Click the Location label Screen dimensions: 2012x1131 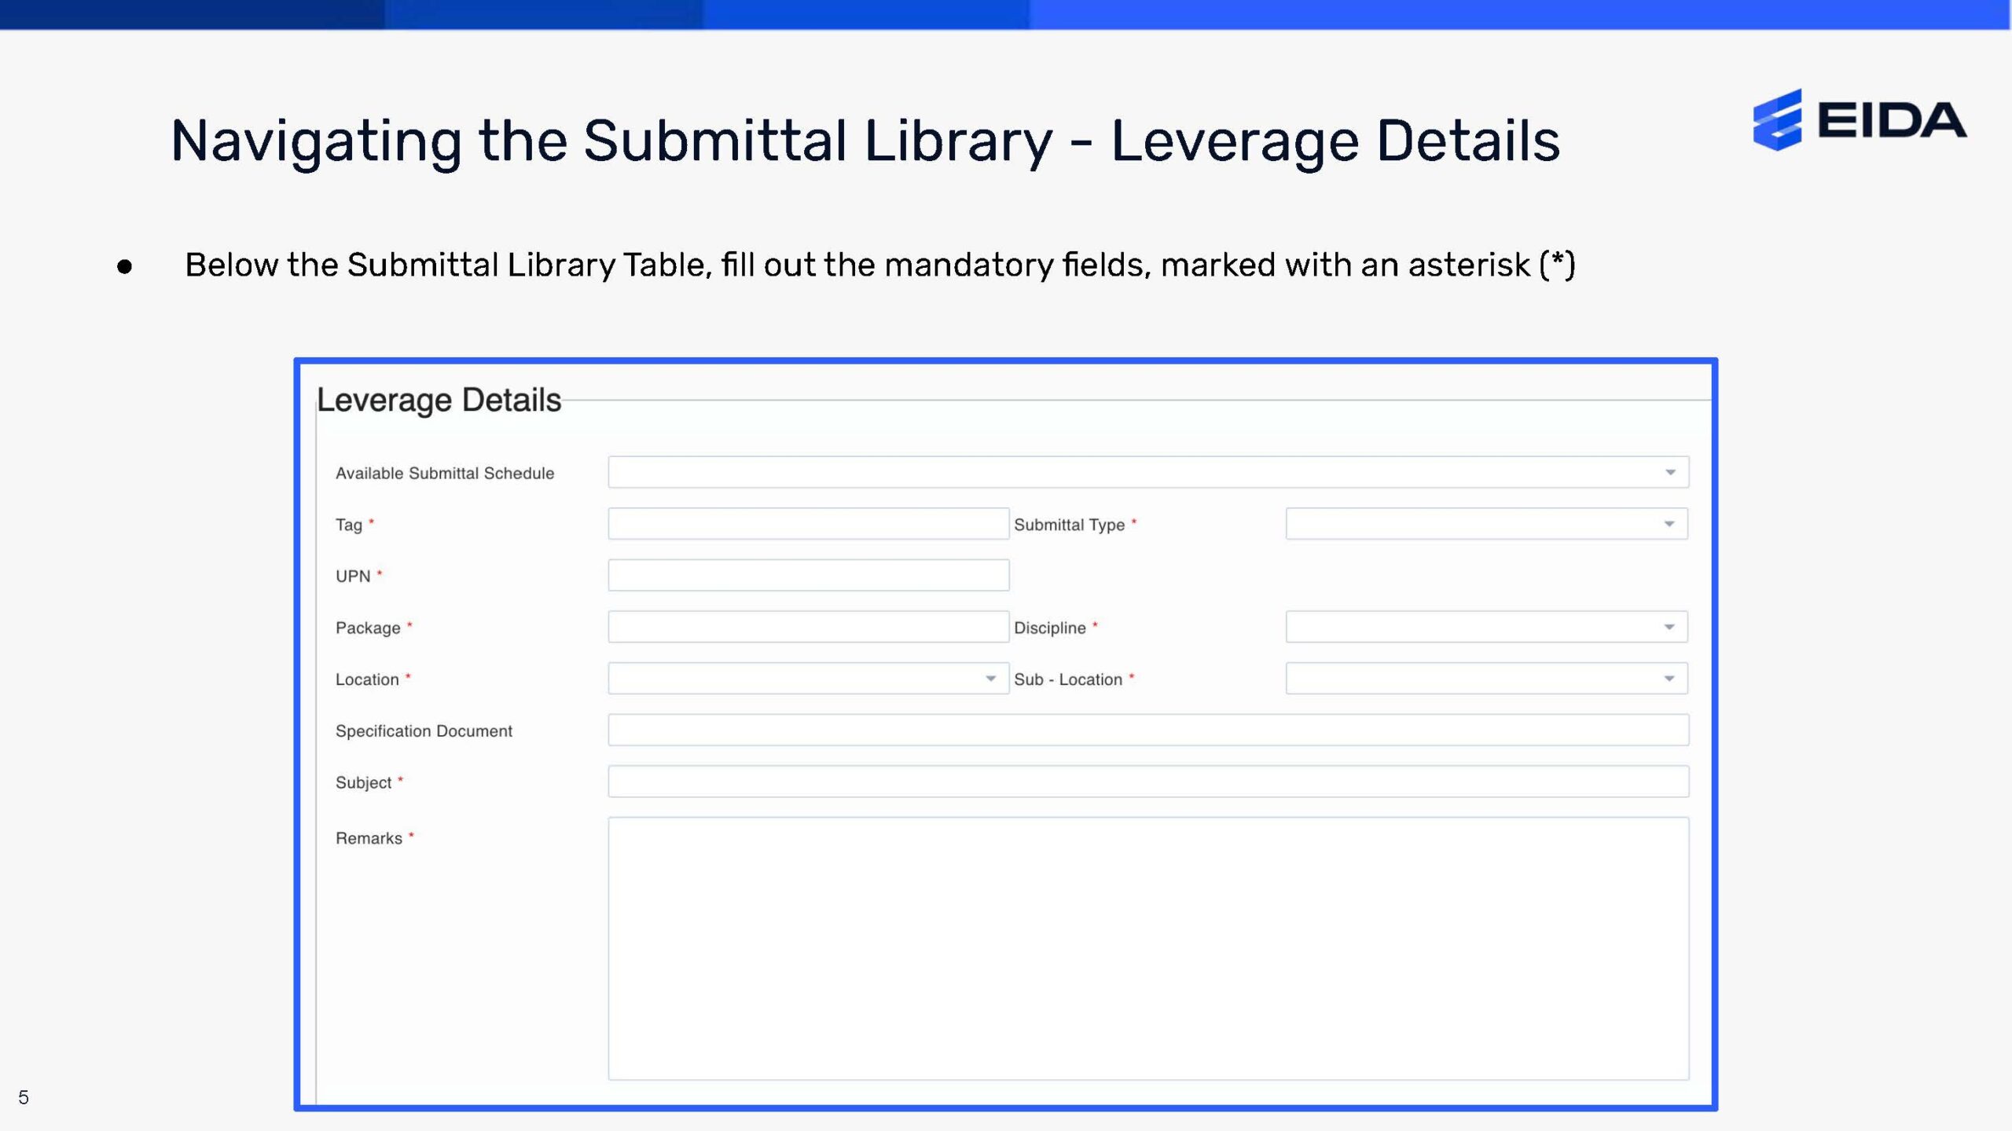click(367, 679)
